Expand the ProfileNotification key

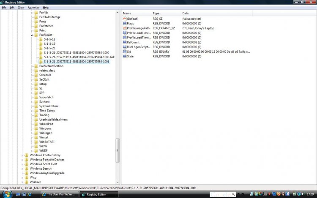32,66
